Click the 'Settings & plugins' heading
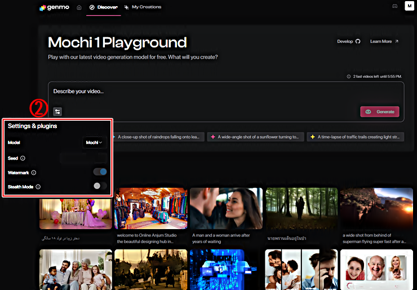The height and width of the screenshot is (290, 417). (x=33, y=126)
